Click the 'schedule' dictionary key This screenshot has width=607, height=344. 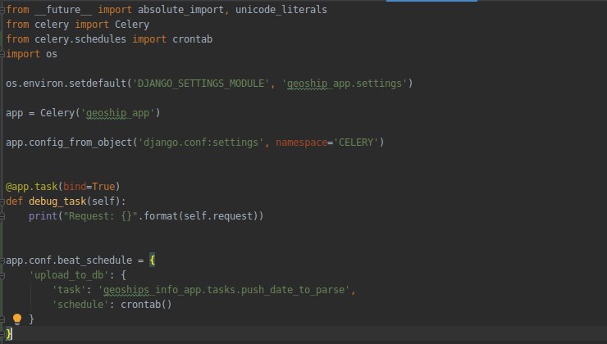pos(80,305)
